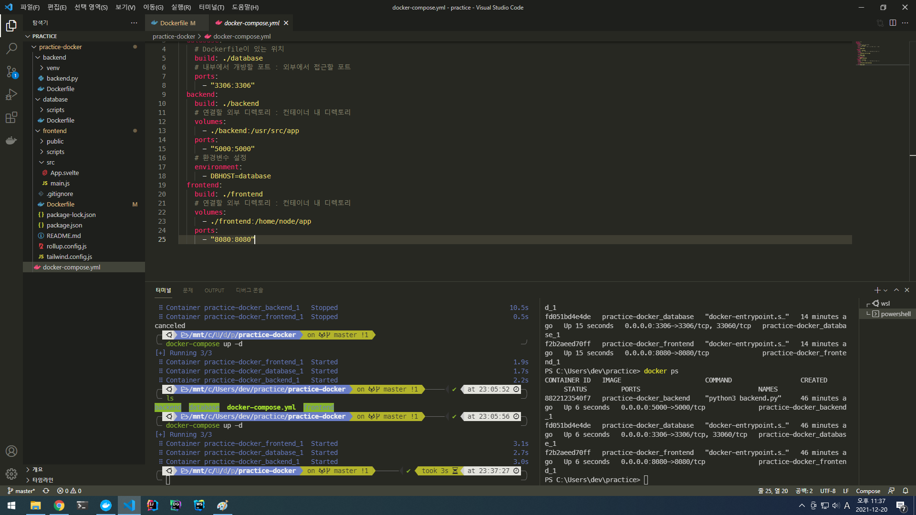Click the synchronize changes icon in status bar
The height and width of the screenshot is (515, 916).
[46, 491]
